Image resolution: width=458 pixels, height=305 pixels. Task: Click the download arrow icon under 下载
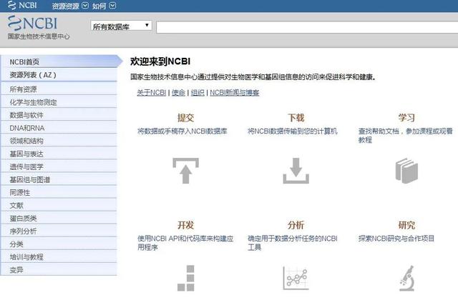pyautogui.click(x=296, y=171)
